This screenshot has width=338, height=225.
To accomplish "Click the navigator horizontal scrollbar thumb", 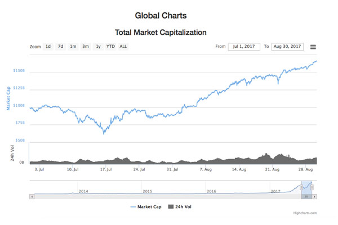I will point(306,197).
